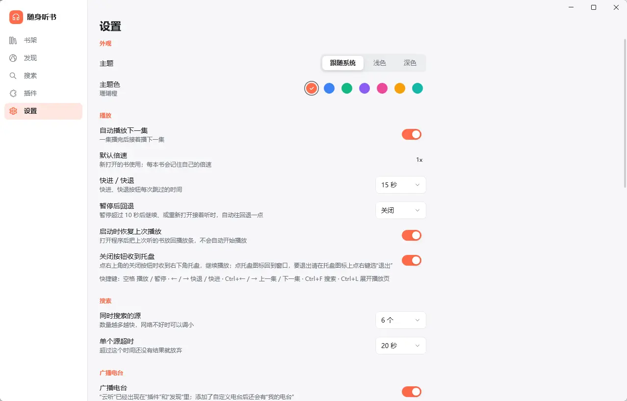Click the 设置 page heading

click(x=110, y=26)
